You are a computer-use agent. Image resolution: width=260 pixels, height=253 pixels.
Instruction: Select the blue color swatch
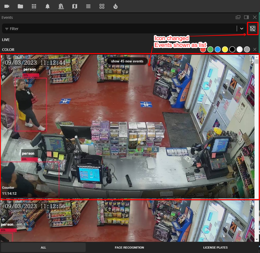[218, 49]
